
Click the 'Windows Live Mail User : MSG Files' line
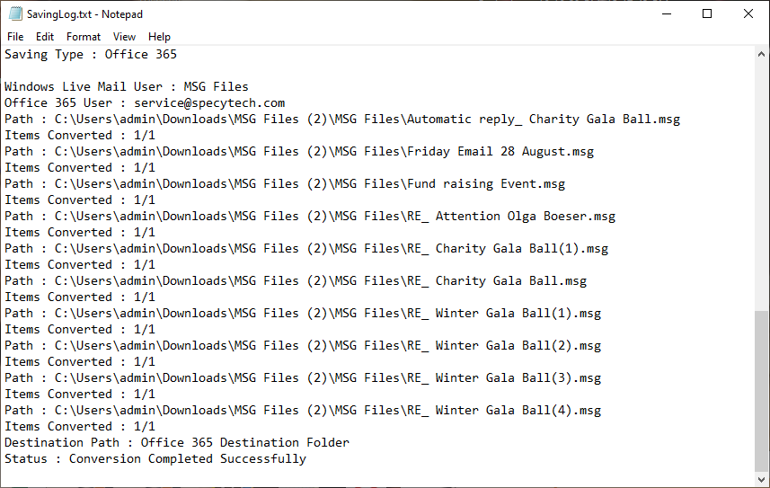pos(127,86)
